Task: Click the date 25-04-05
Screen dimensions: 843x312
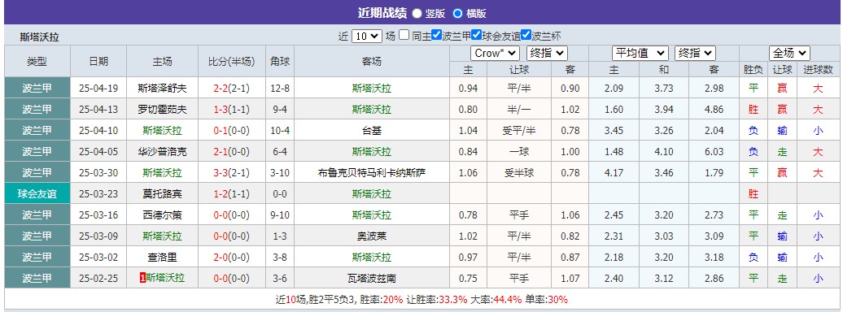Action: (98, 152)
